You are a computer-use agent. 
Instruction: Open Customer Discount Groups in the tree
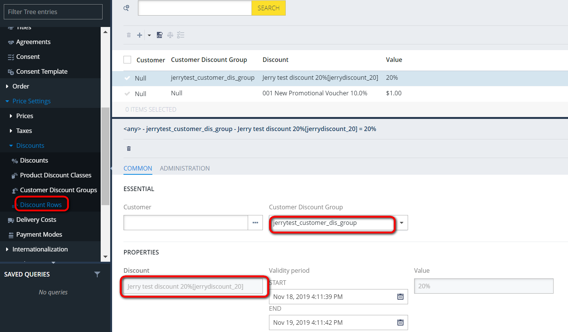coord(58,190)
